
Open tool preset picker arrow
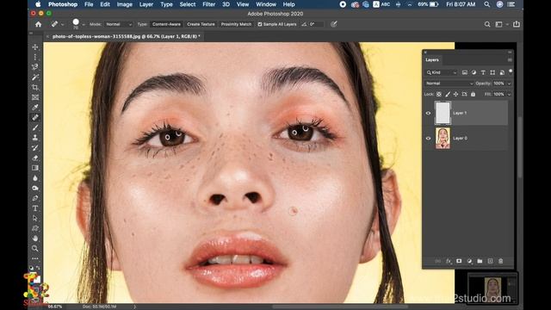coord(62,25)
